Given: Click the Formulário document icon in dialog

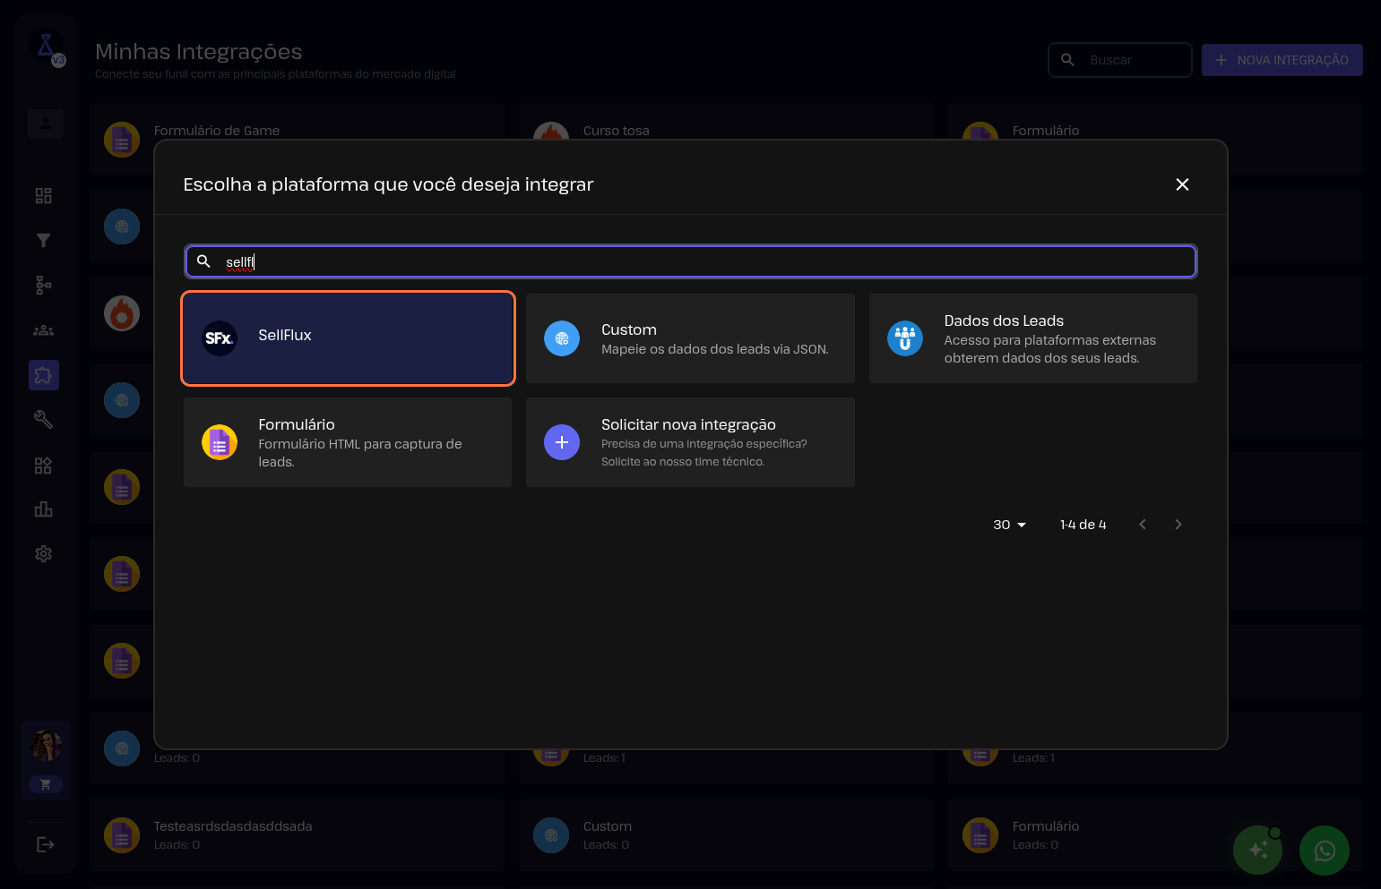Looking at the screenshot, I should click(x=220, y=442).
